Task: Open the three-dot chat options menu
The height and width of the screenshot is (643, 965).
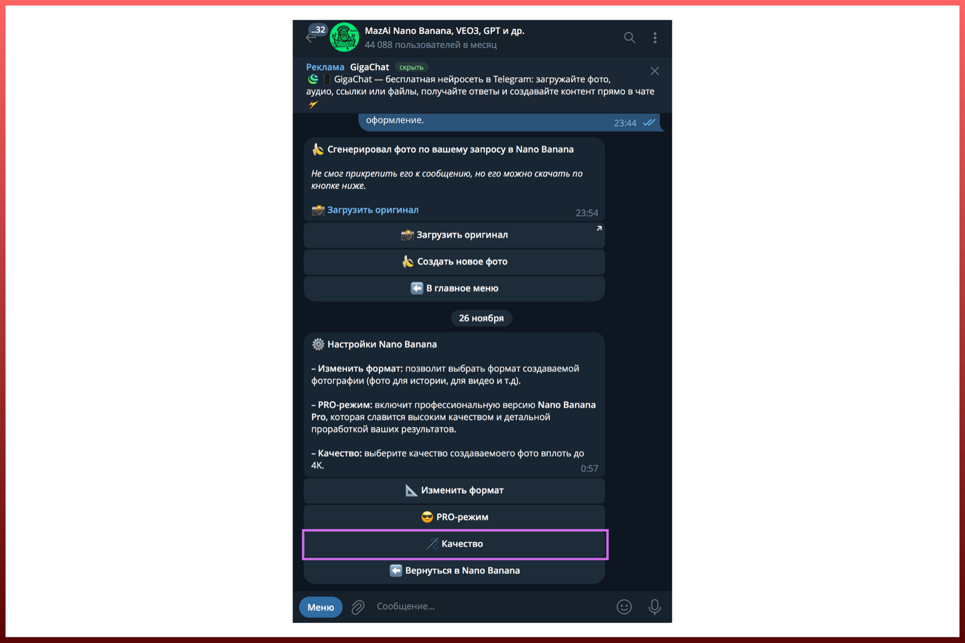Action: 655,38
